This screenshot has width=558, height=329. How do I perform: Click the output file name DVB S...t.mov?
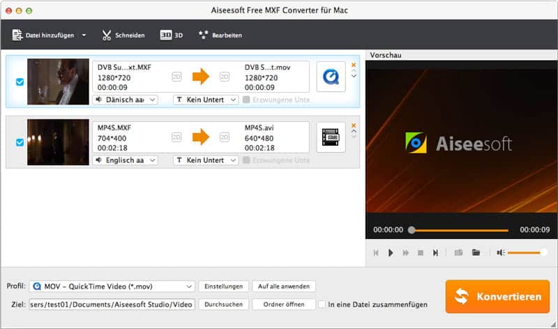(267, 67)
